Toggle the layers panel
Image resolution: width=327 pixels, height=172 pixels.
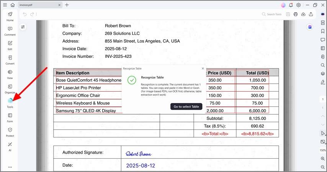coord(323,74)
